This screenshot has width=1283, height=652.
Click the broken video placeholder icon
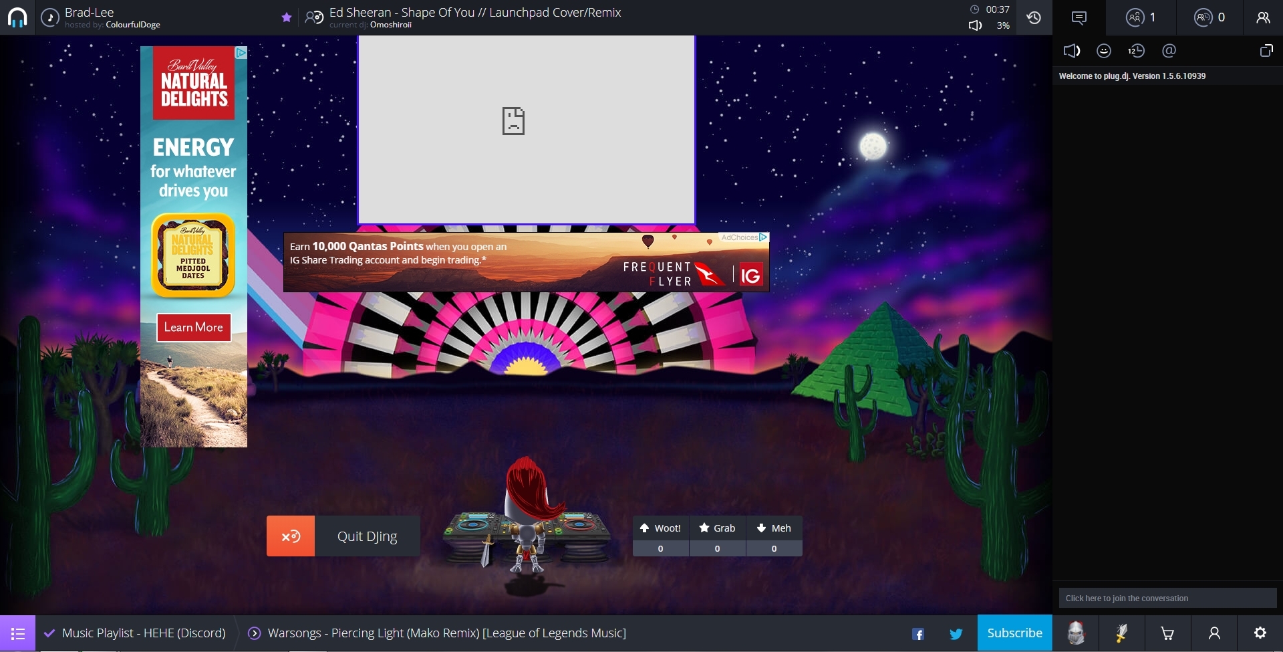tap(513, 121)
